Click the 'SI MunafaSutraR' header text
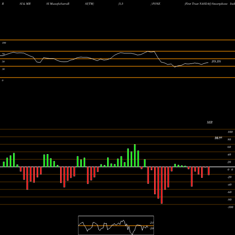The image size is (235, 235). (58, 4)
